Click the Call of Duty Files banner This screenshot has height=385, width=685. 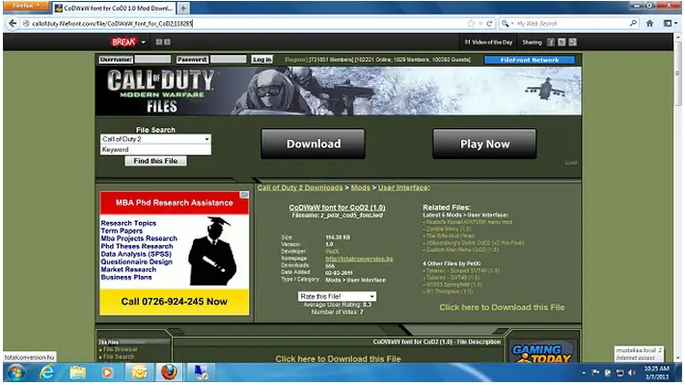tap(339, 91)
